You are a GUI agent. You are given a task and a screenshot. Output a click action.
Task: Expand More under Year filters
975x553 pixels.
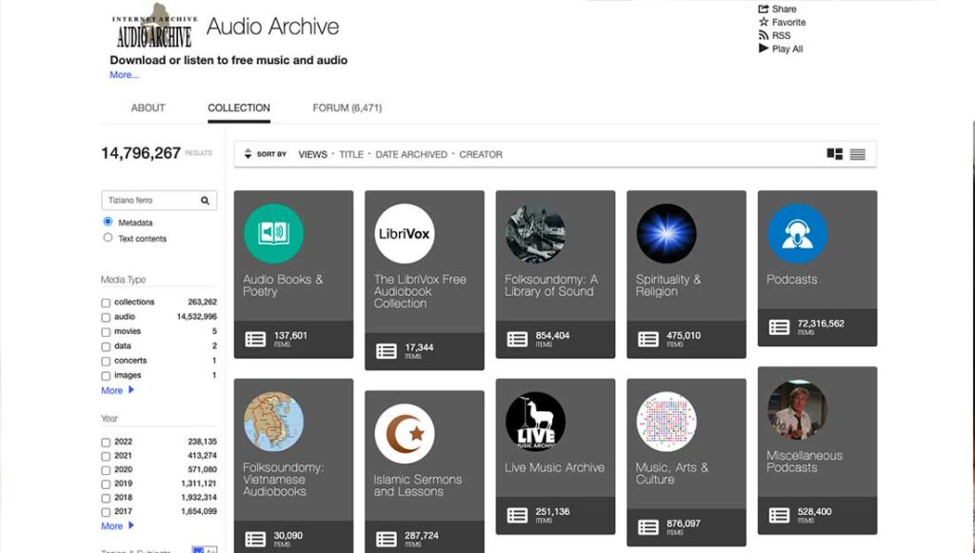click(x=117, y=525)
